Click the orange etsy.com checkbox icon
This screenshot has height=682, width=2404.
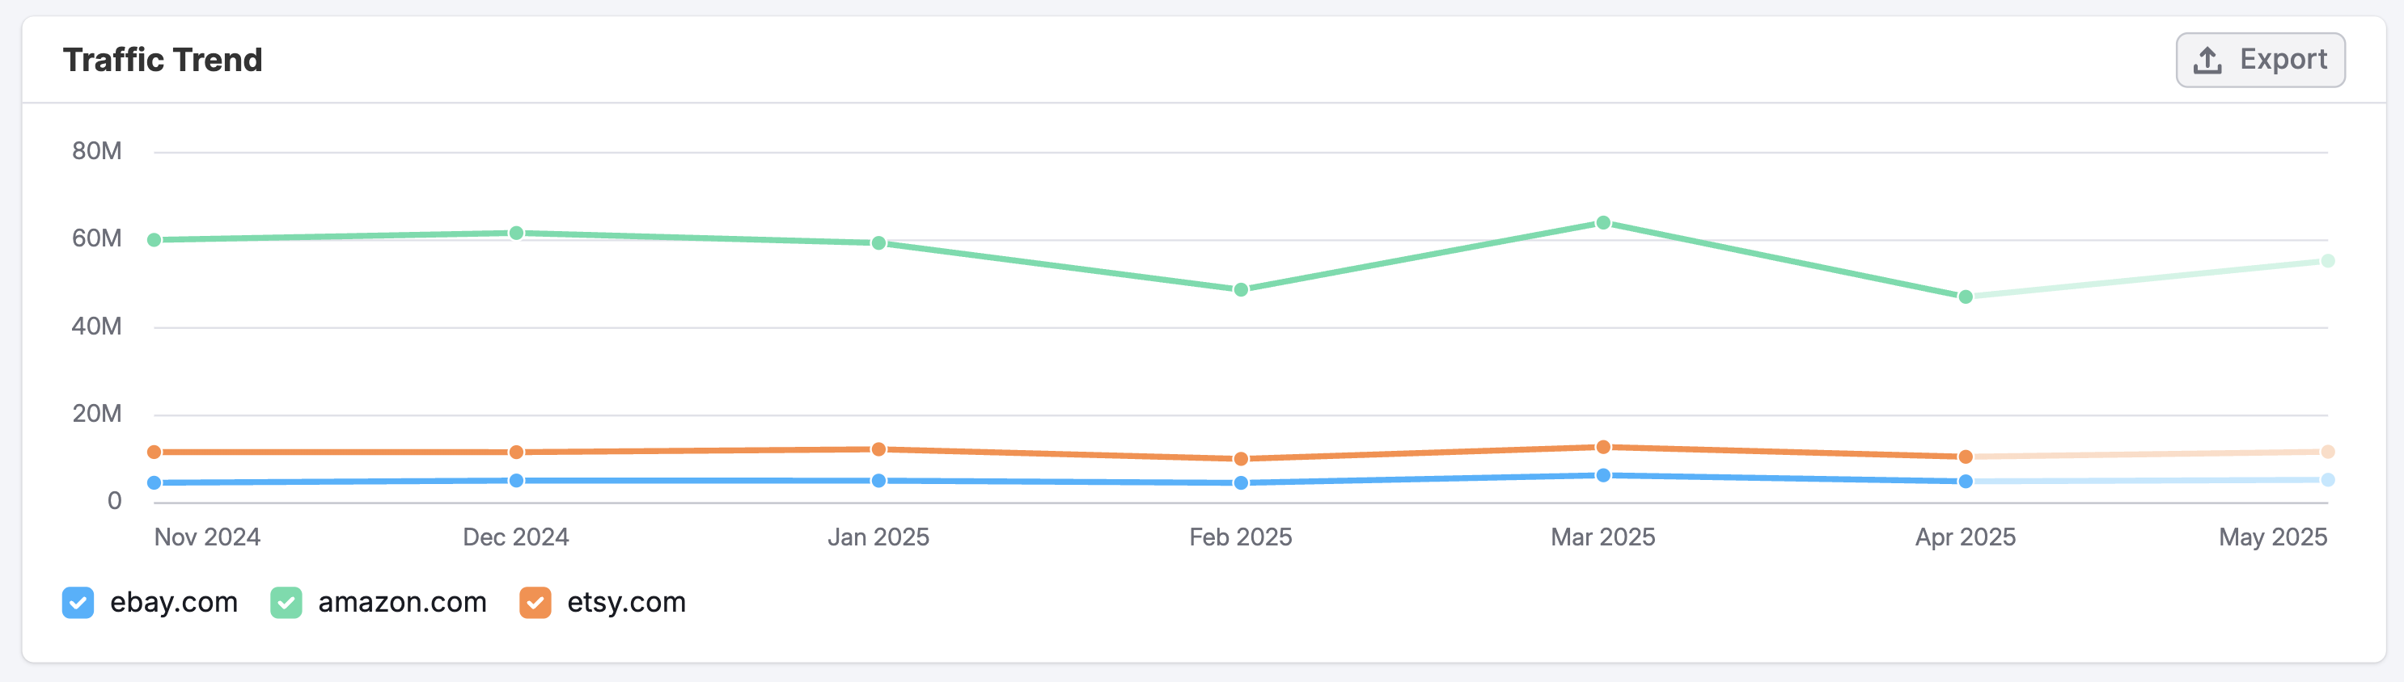[535, 603]
